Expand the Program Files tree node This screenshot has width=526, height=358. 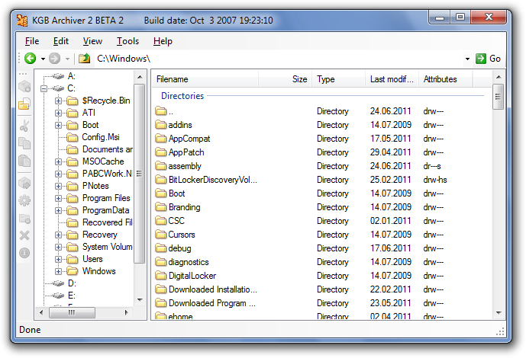[58, 198]
